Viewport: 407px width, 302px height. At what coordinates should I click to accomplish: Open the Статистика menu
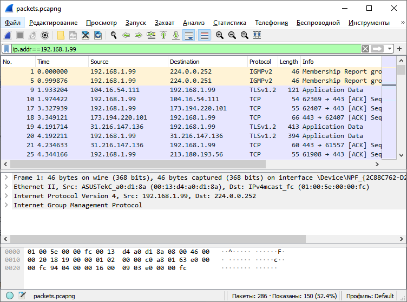pos(229,23)
